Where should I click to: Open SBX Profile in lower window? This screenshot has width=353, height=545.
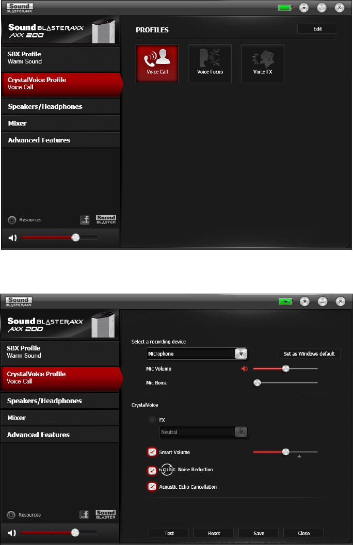(60, 352)
